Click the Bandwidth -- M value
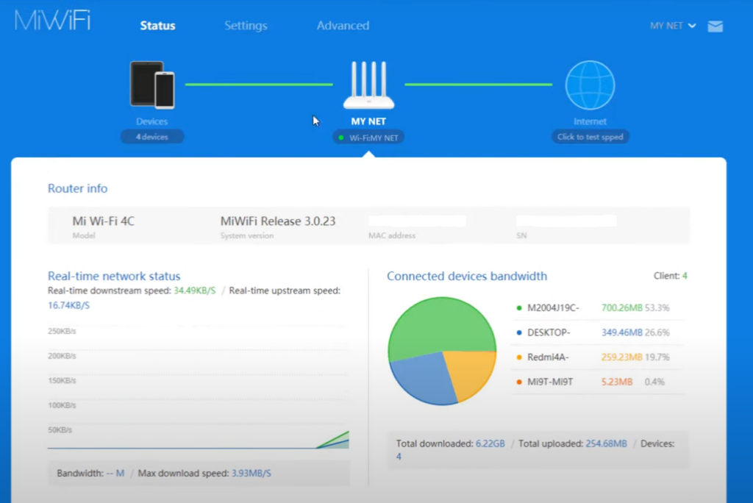 (115, 473)
